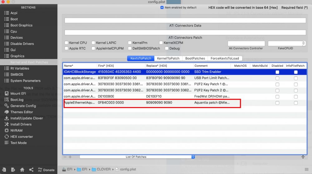Switch to KextsToPatch tab
Viewport: 312px width, 174px height.
pyautogui.click(x=141, y=58)
